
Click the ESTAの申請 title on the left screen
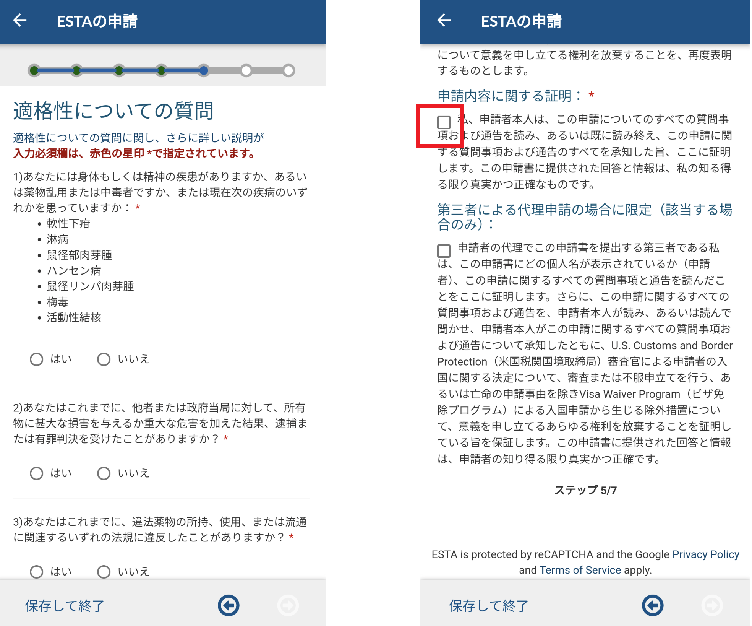[x=97, y=21]
